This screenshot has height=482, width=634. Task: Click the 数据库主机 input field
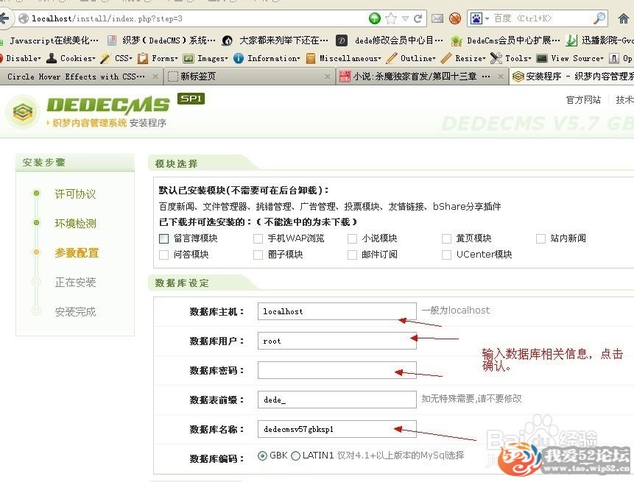click(337, 311)
